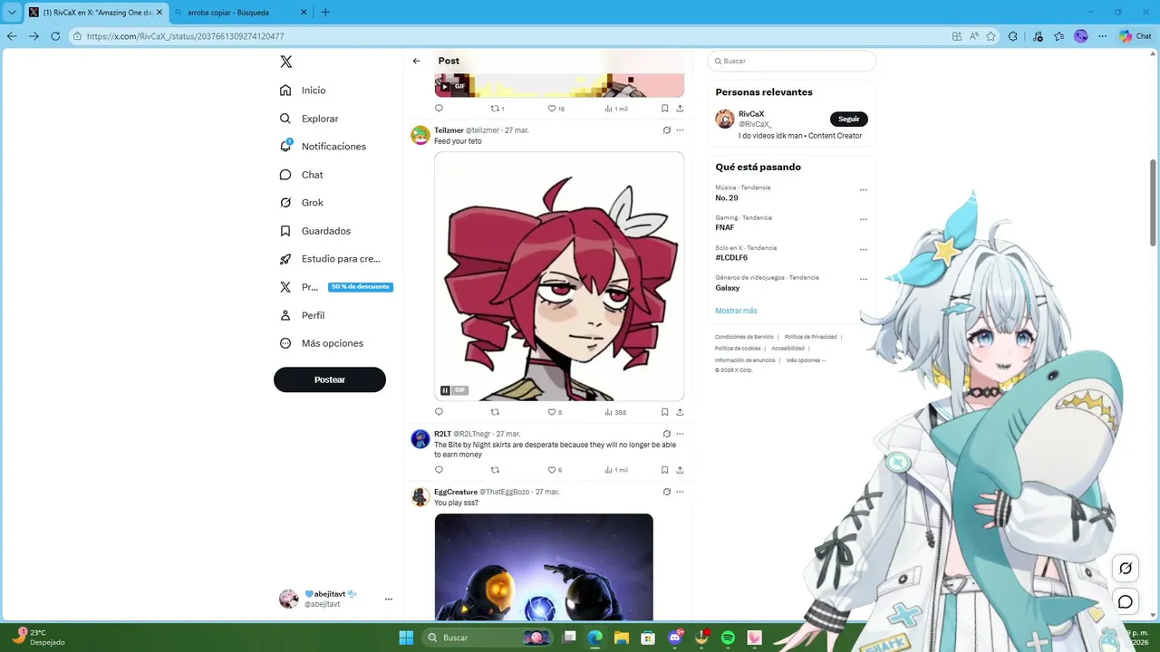
Task: Reply to Teilzmer's Feed your teto post
Action: 439,412
